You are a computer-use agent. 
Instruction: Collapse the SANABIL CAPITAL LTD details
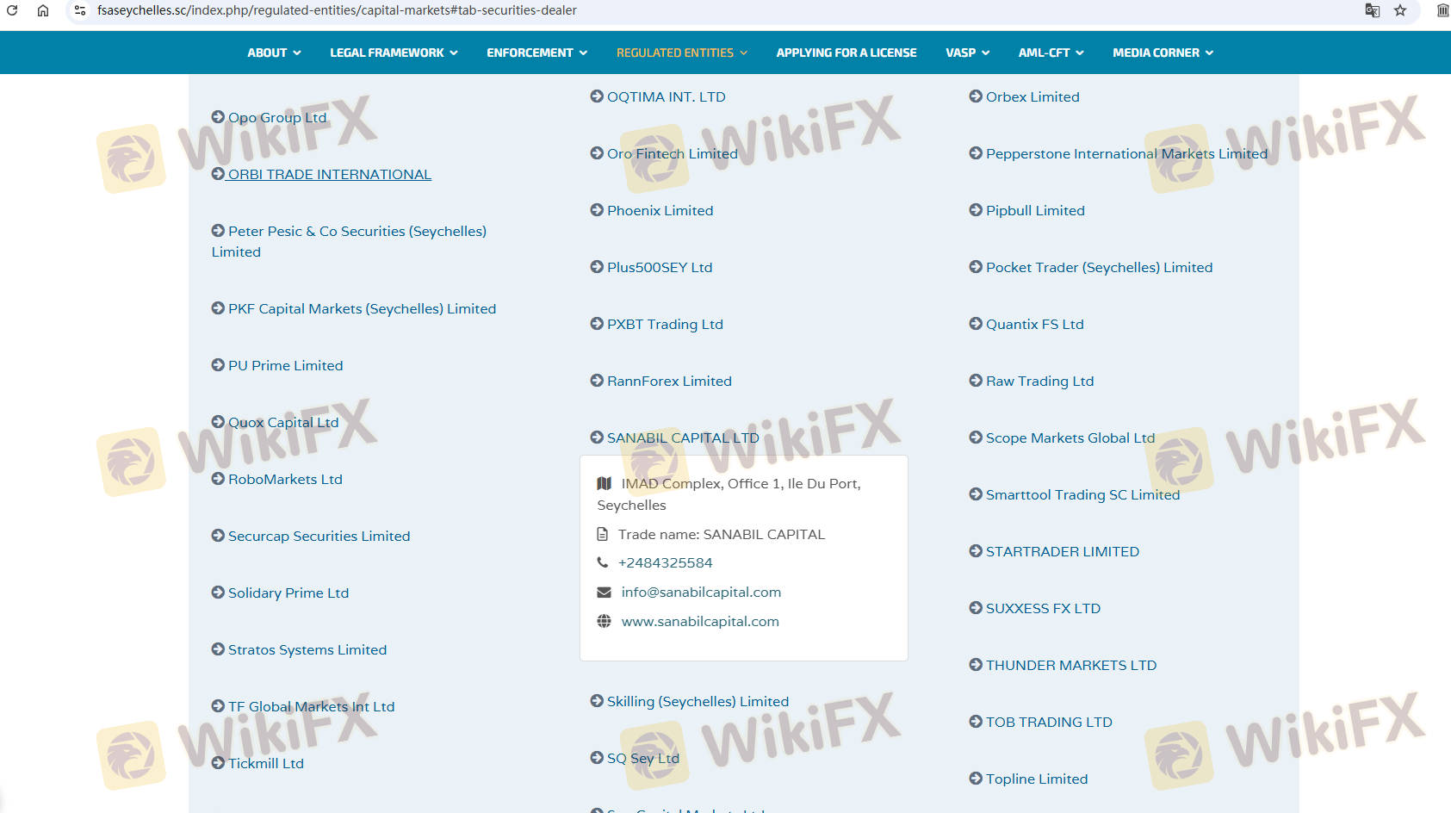pos(675,438)
